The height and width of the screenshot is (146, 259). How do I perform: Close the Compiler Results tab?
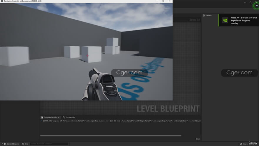point(59,117)
